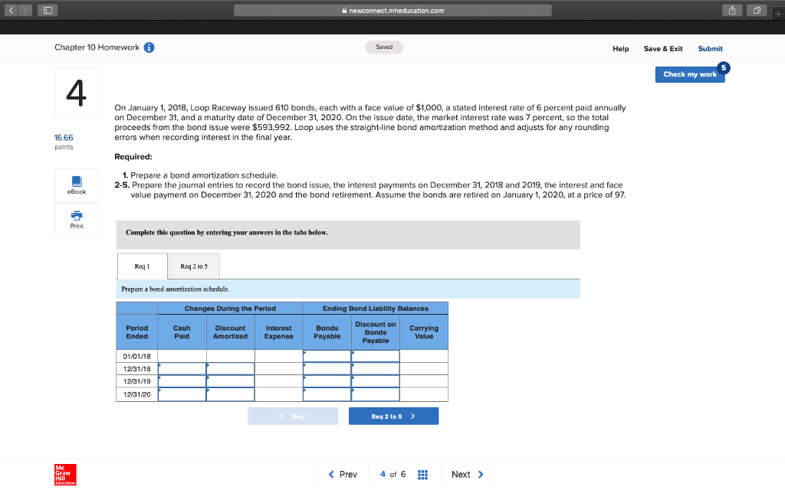Select the Req 1 tab
Screen dimensions: 785x490
point(142,266)
